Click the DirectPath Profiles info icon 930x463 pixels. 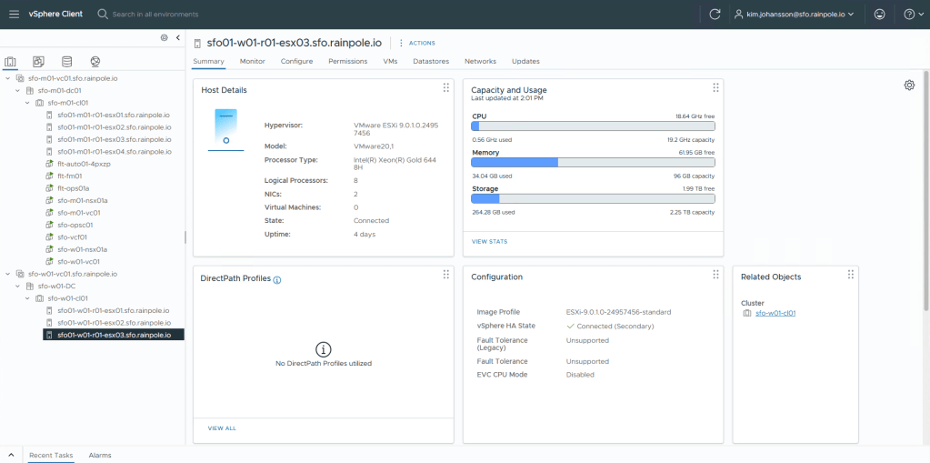(277, 279)
